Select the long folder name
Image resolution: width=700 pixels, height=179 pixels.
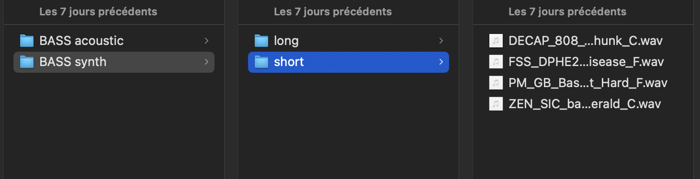(286, 41)
